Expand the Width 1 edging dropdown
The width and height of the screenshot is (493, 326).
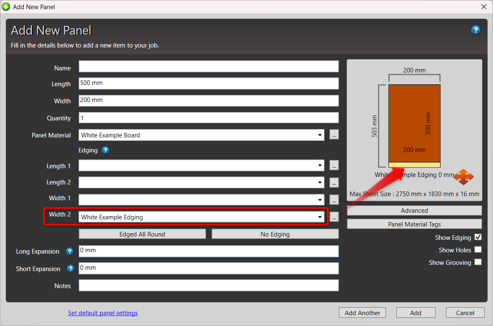pos(320,199)
